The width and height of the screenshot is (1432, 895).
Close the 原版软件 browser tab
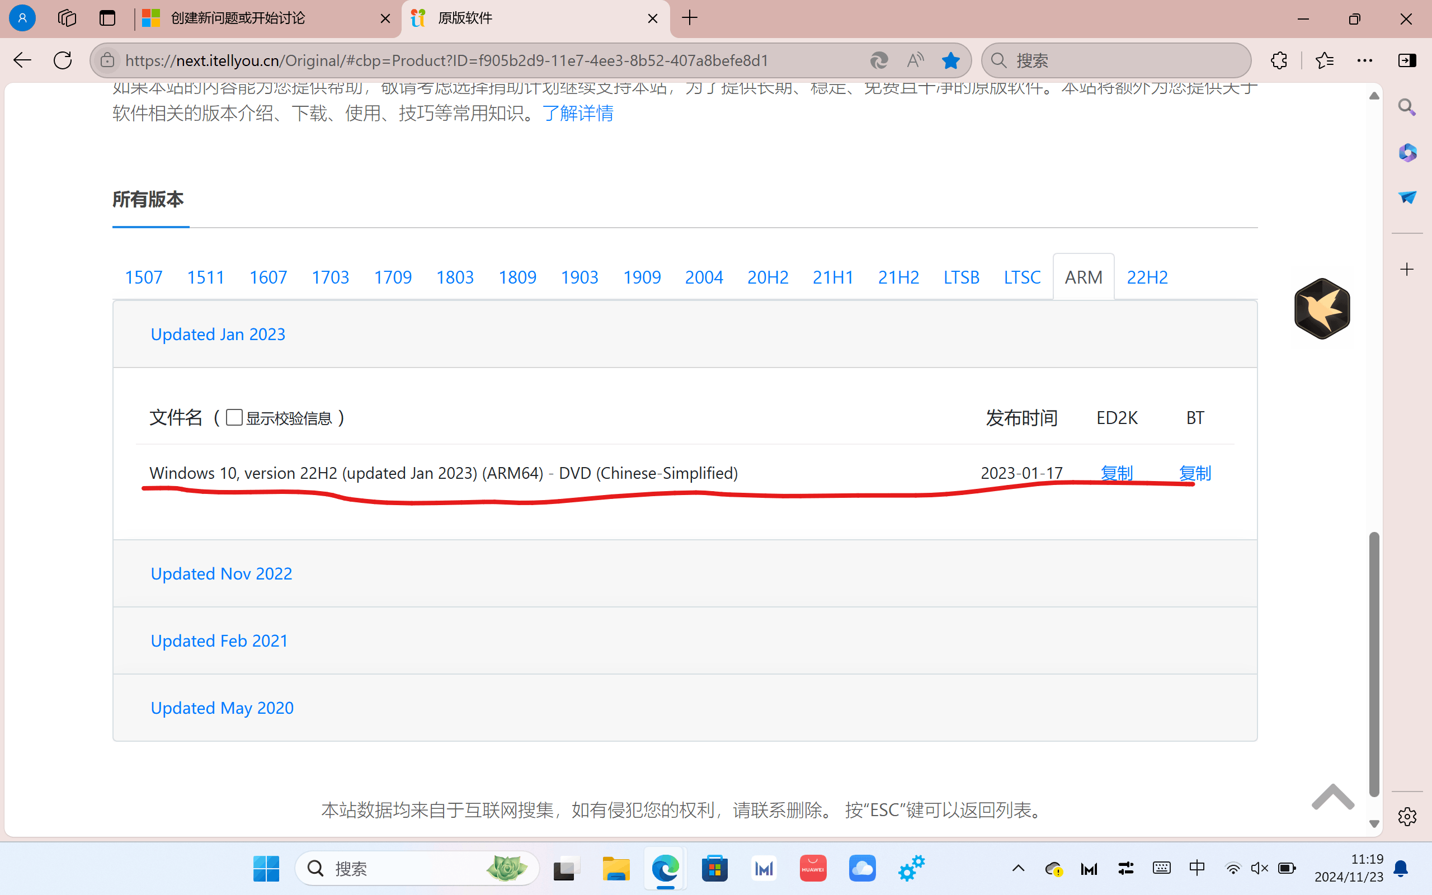click(653, 19)
